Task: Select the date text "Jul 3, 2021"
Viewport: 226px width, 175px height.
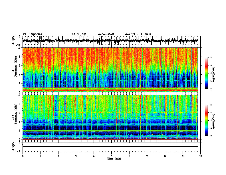Action: pos(80,34)
